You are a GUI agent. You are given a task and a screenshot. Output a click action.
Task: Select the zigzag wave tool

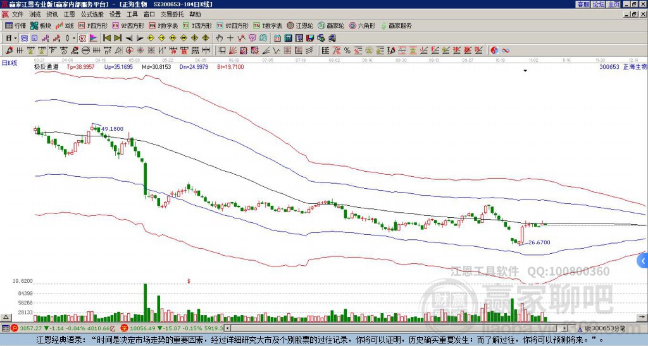coord(277,51)
